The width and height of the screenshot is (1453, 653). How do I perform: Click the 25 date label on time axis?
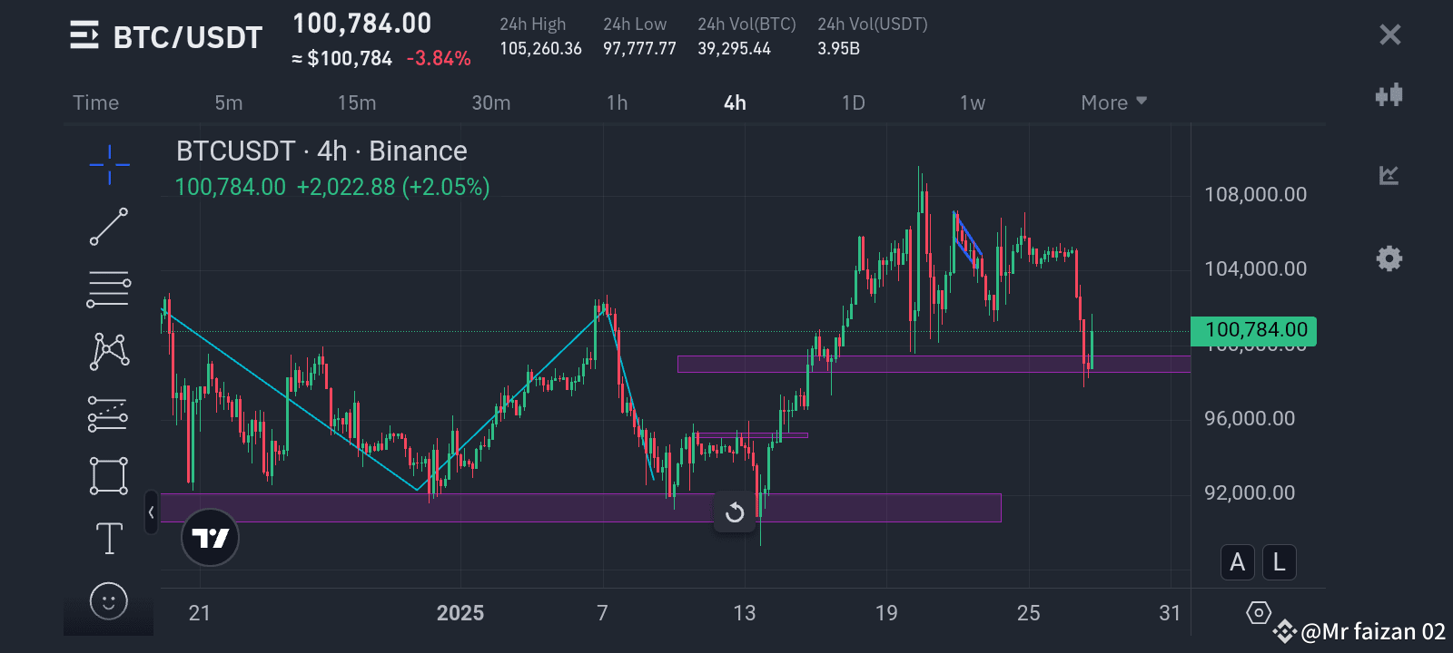click(1029, 613)
